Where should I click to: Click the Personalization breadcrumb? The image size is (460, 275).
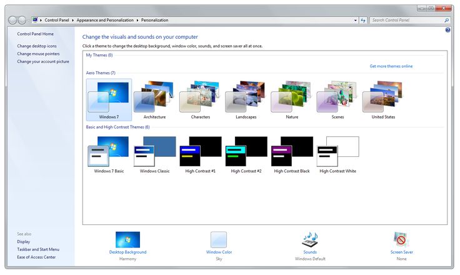click(154, 20)
